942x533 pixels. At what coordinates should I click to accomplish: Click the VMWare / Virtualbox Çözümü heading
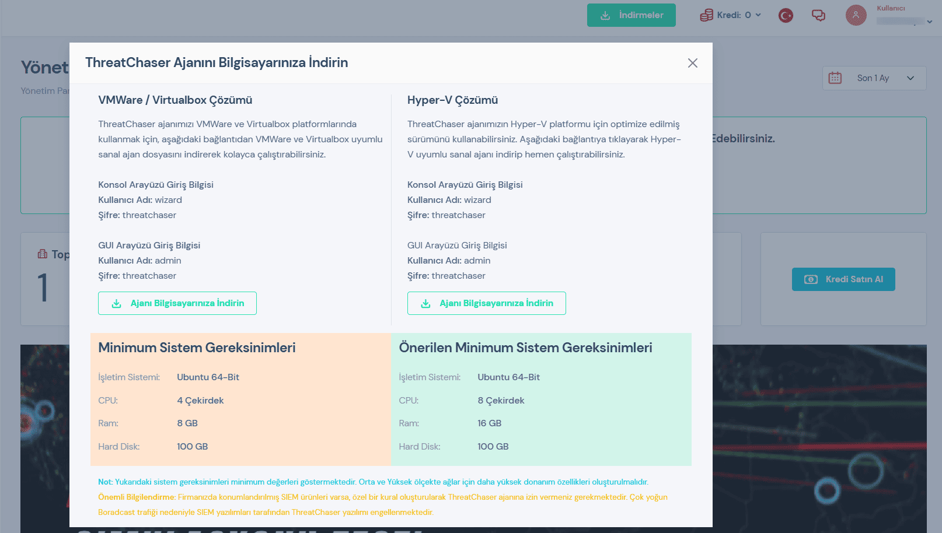coord(175,100)
